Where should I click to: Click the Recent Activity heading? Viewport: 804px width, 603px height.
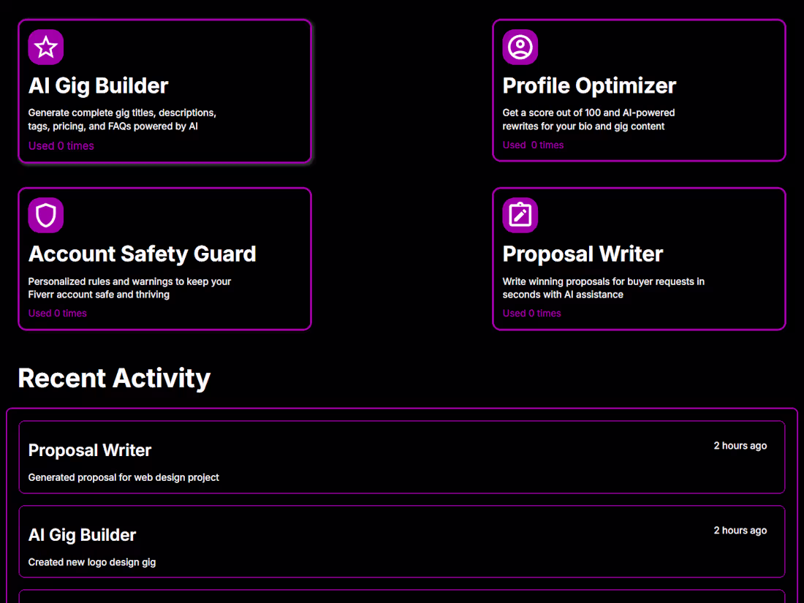pos(114,379)
